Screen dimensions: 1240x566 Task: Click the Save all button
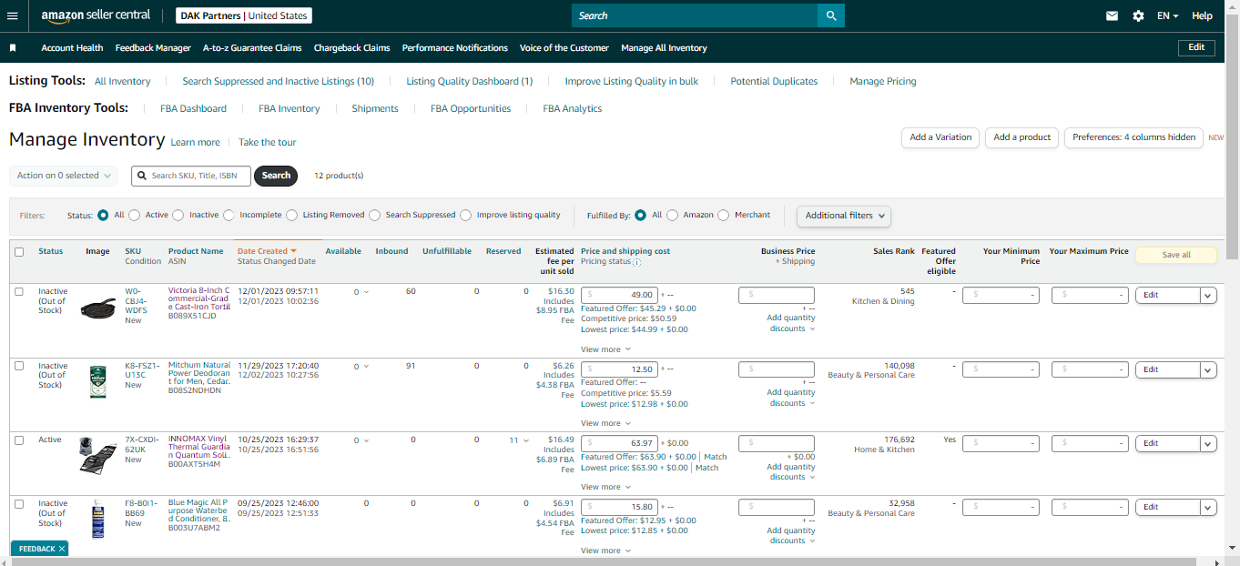(x=1176, y=255)
